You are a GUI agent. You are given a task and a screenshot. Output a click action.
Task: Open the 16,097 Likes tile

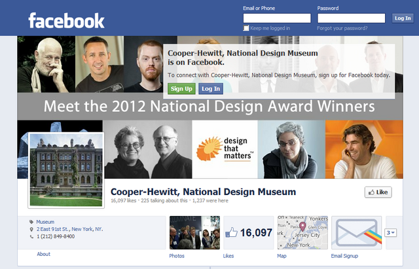pyautogui.click(x=249, y=232)
